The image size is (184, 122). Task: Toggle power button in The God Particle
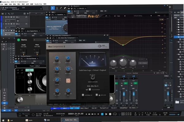click(29, 70)
